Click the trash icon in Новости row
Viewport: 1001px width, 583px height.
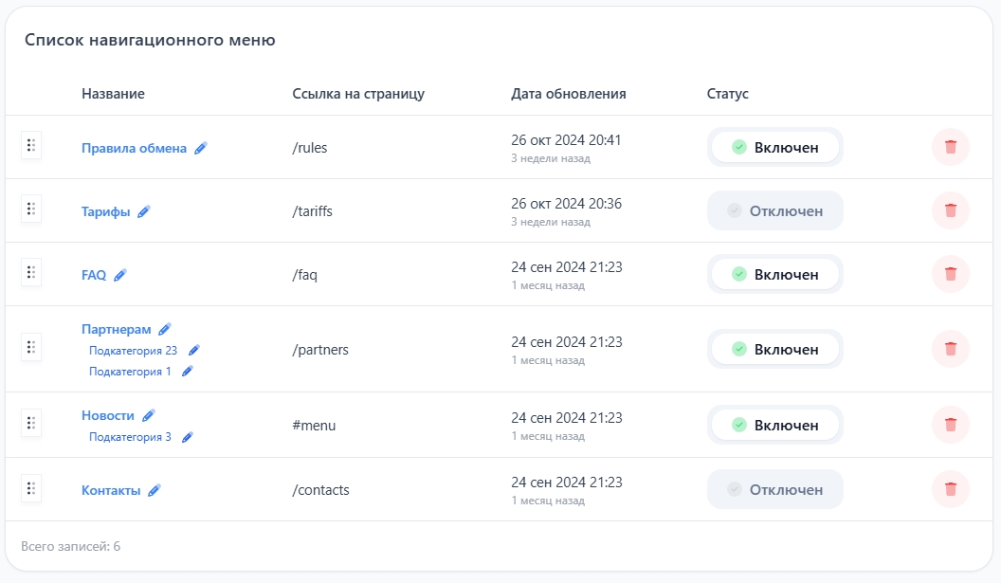[951, 425]
